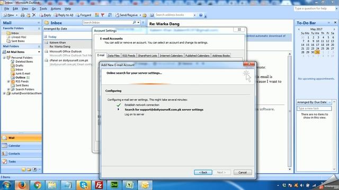Click the Type a question for help box
This screenshot has height=190, width=339.
click(x=314, y=8)
